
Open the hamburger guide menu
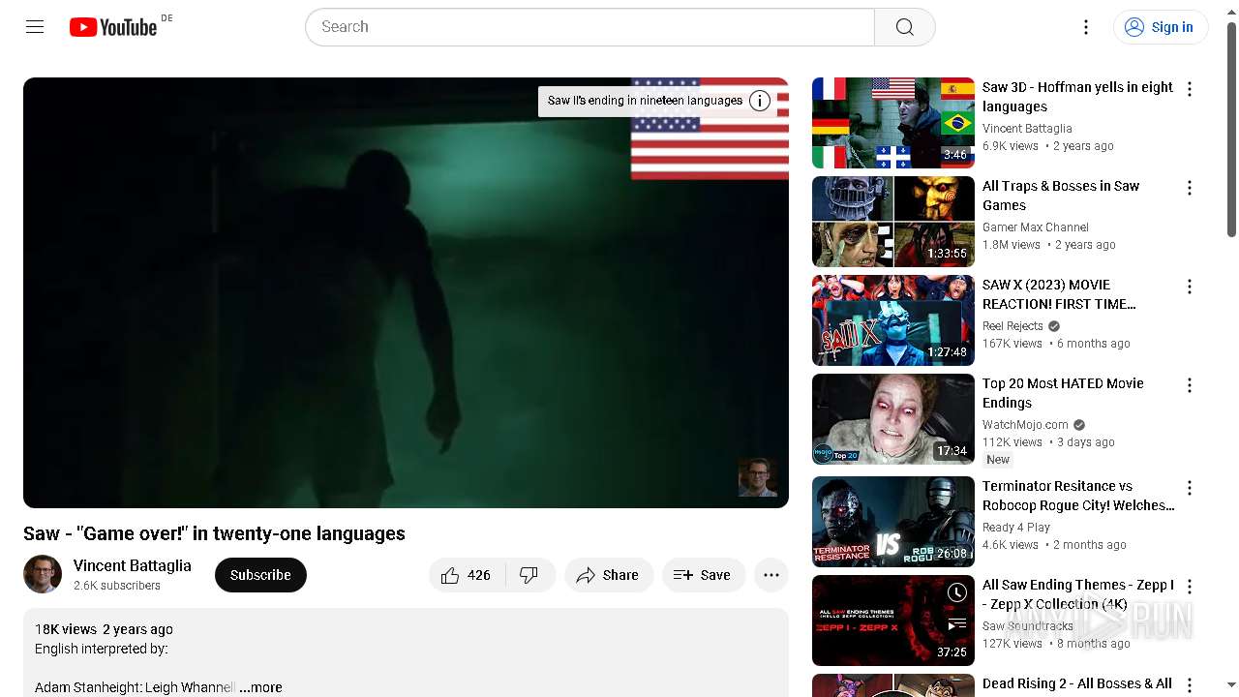pyautogui.click(x=35, y=27)
